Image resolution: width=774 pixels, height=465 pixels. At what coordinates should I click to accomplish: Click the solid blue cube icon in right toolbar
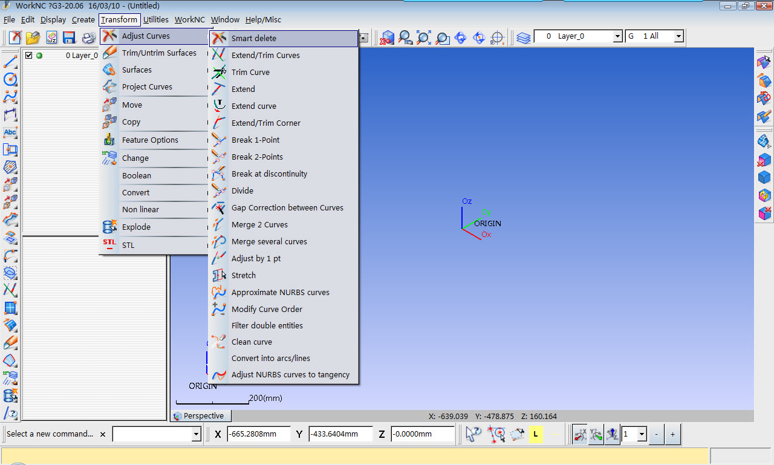tap(764, 178)
